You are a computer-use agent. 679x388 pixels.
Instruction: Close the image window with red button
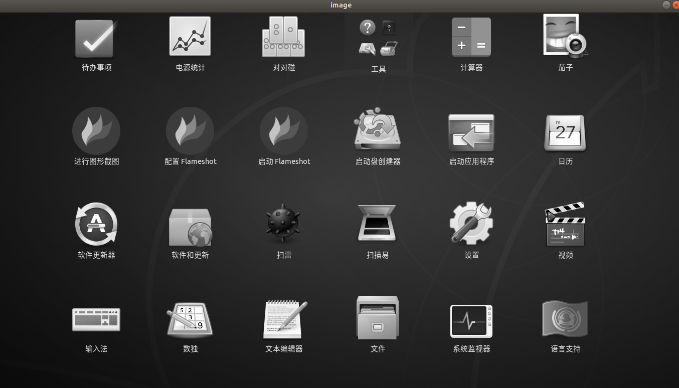(x=675, y=5)
